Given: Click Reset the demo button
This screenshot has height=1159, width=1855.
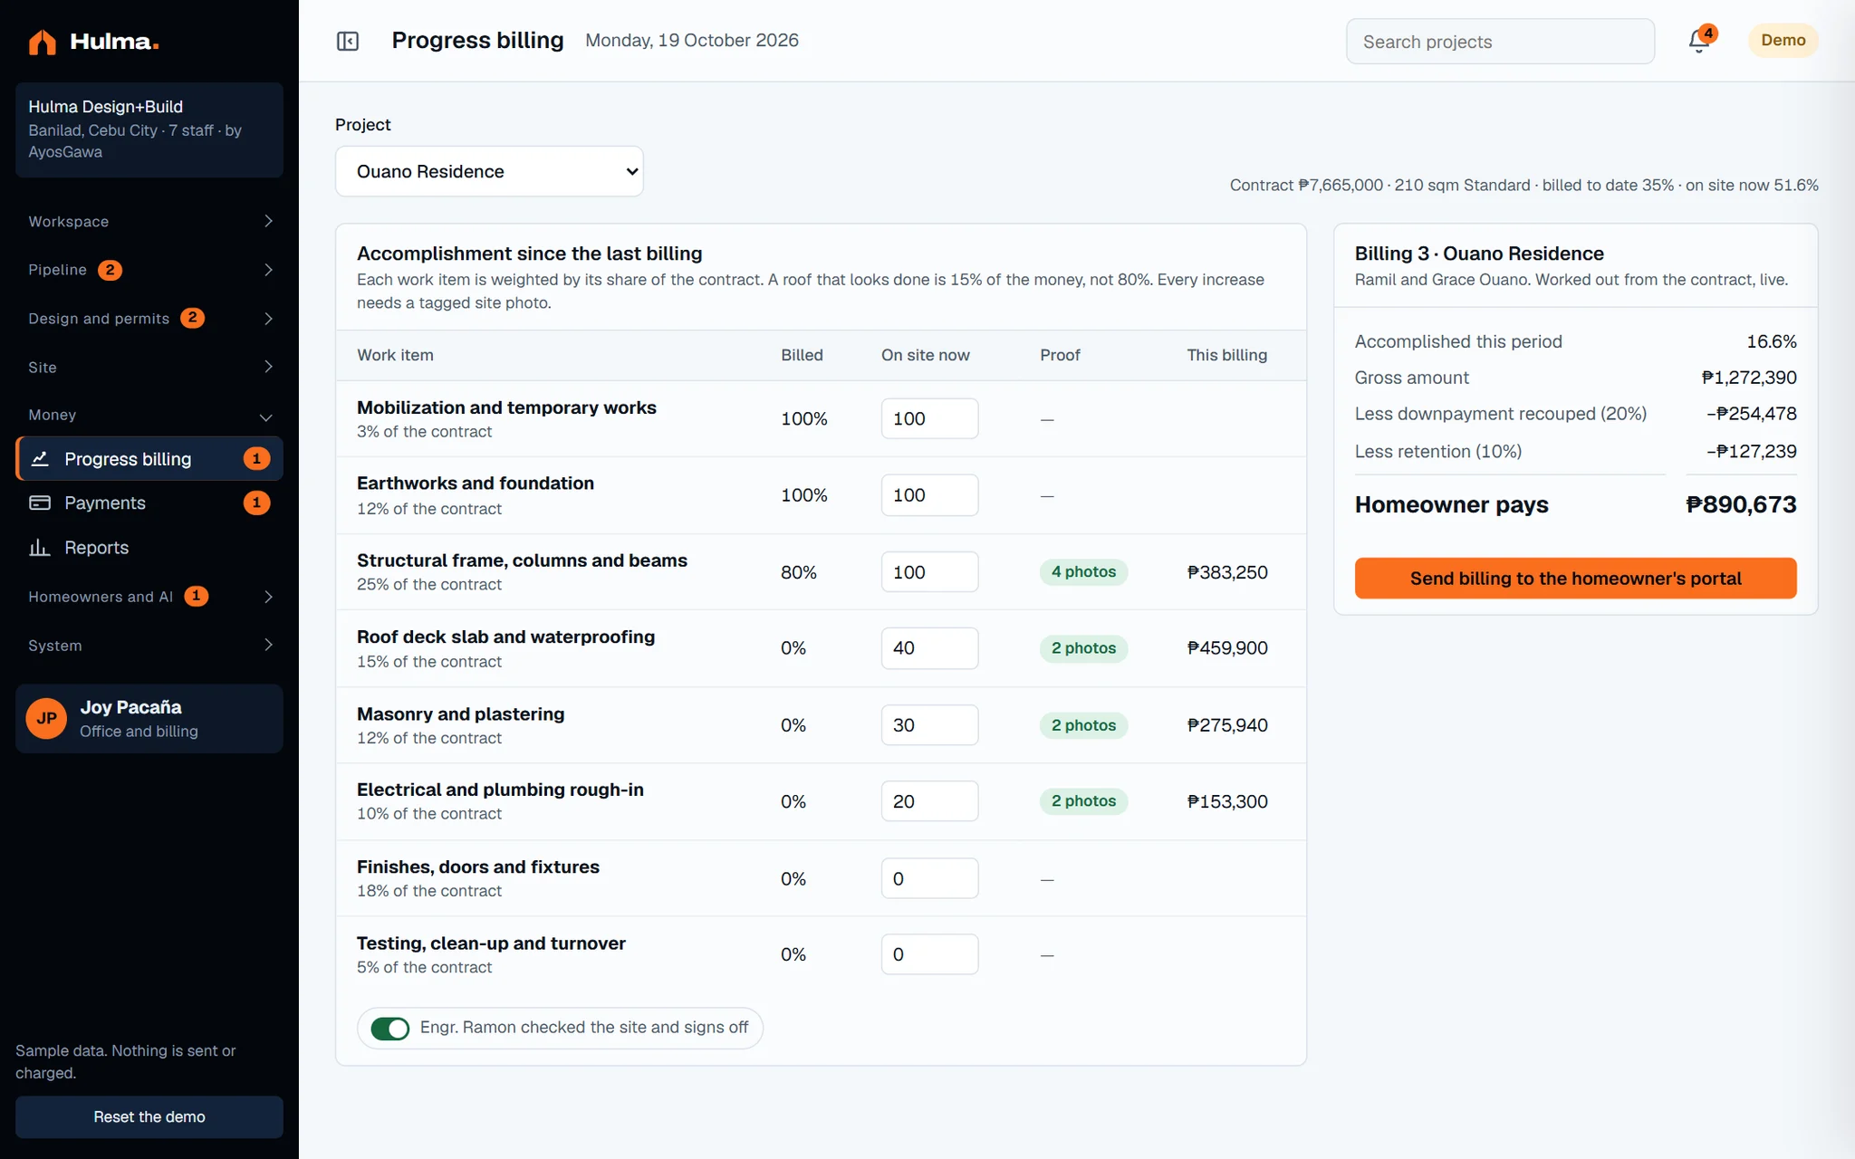Looking at the screenshot, I should click(149, 1117).
